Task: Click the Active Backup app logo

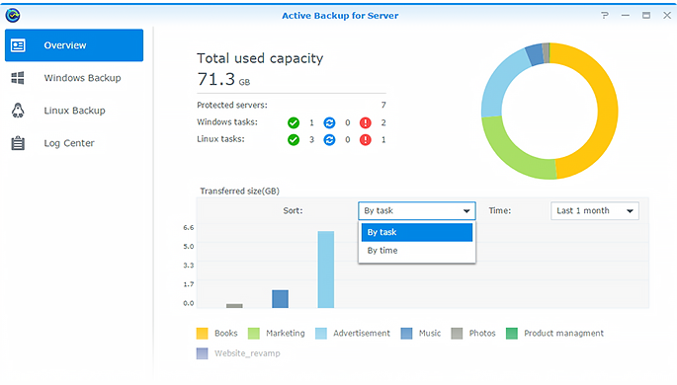Action: coord(13,15)
